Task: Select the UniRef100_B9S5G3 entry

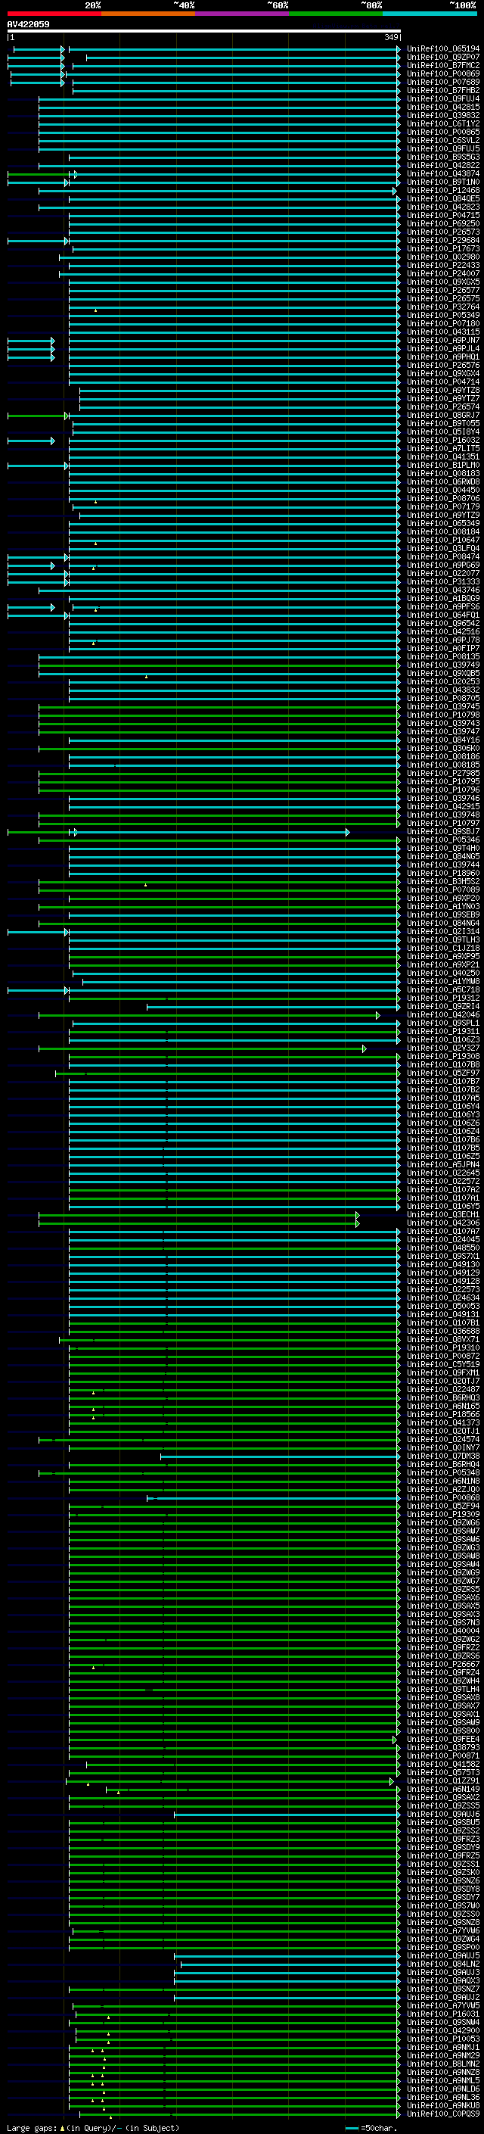Action: tap(443, 157)
